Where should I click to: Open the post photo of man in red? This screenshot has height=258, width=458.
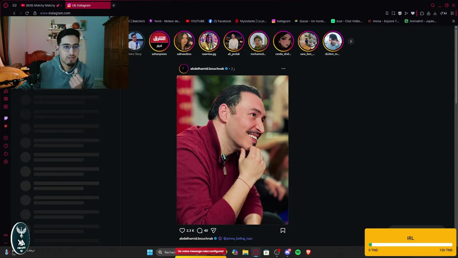tap(233, 150)
